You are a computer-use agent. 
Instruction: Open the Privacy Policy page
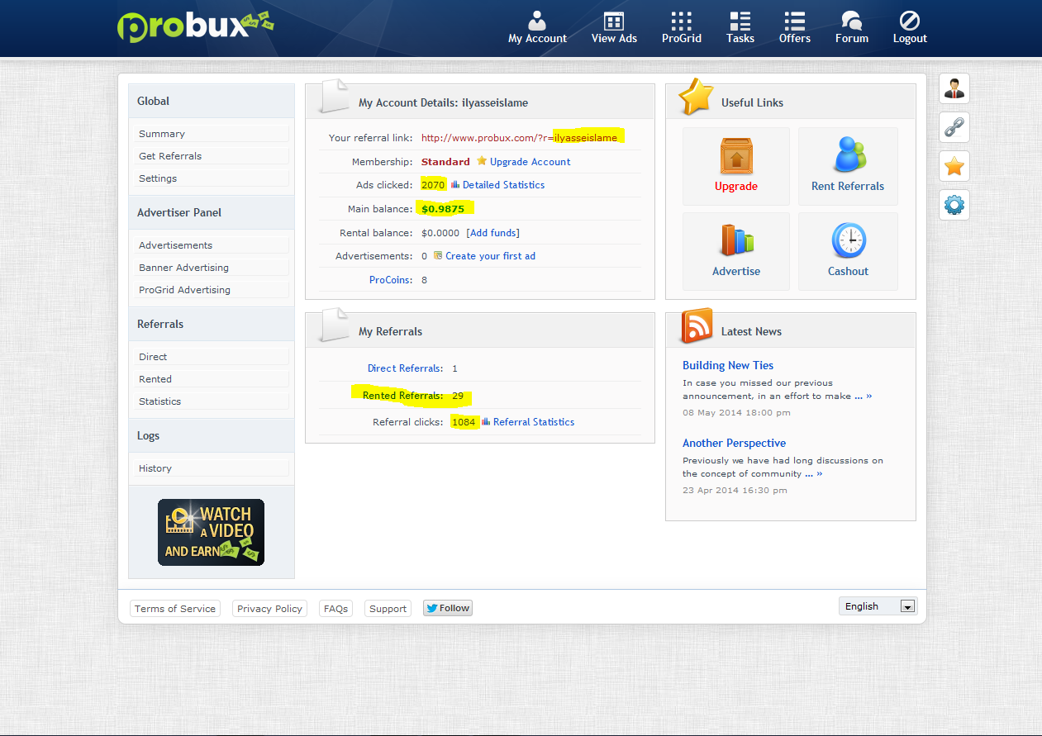(x=269, y=609)
